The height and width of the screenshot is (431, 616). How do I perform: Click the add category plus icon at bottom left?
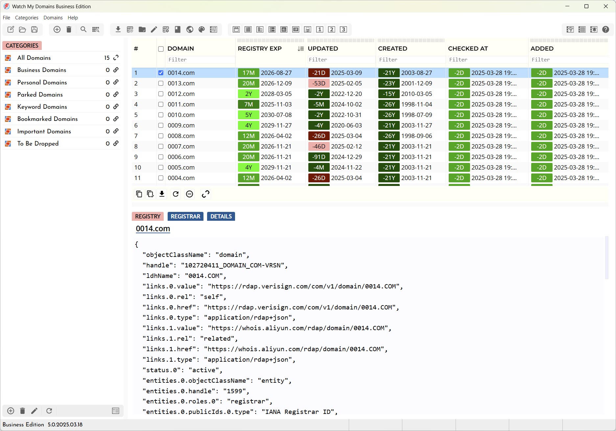[11, 411]
